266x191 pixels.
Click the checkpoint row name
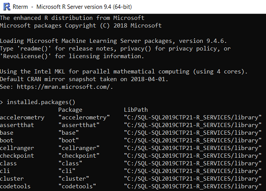[17, 156]
